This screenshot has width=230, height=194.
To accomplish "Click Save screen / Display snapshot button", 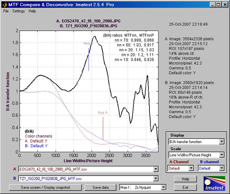I will (46, 187).
